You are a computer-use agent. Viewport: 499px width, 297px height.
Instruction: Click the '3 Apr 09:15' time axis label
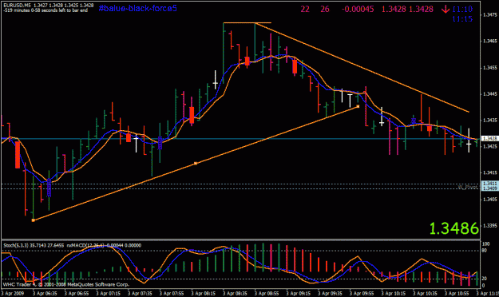(x=299, y=293)
